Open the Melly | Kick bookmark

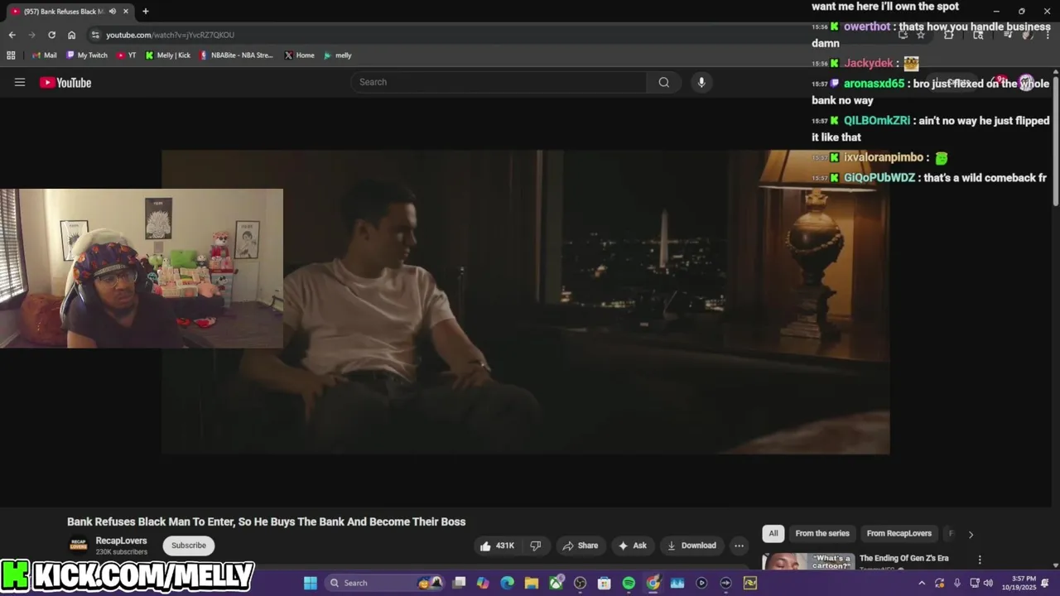(x=168, y=55)
